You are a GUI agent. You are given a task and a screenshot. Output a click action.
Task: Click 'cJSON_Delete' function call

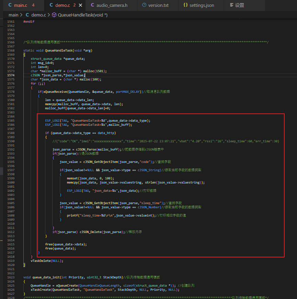91,232
